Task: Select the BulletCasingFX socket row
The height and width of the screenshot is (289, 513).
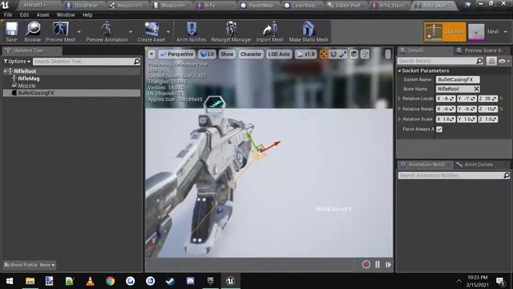Action: click(71, 93)
